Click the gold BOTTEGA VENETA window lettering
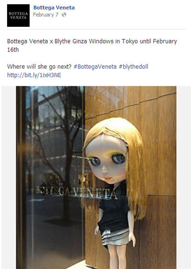 pyautogui.click(x=77, y=193)
